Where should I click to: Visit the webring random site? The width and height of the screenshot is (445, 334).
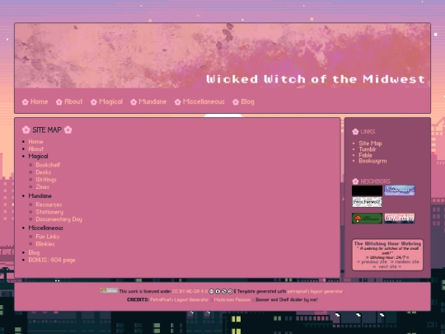tap(405, 262)
